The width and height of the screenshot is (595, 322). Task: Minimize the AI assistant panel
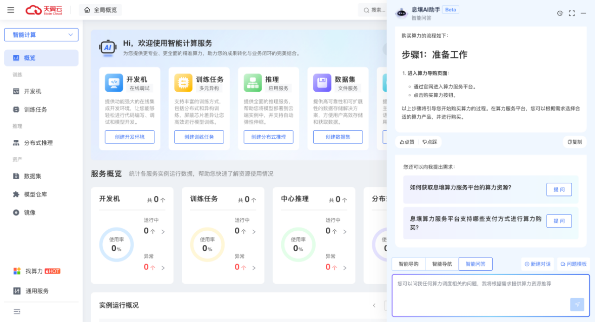583,13
